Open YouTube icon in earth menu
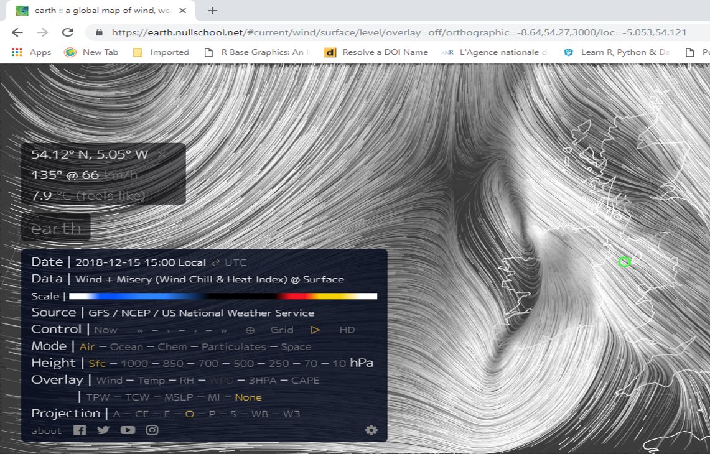 click(x=128, y=430)
